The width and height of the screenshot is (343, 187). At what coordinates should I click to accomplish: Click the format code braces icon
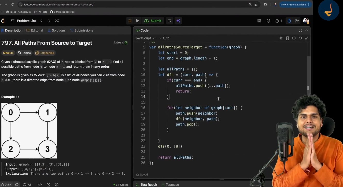pyautogui.click(x=294, y=38)
